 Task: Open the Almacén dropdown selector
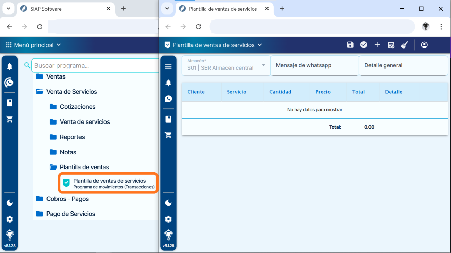226,65
